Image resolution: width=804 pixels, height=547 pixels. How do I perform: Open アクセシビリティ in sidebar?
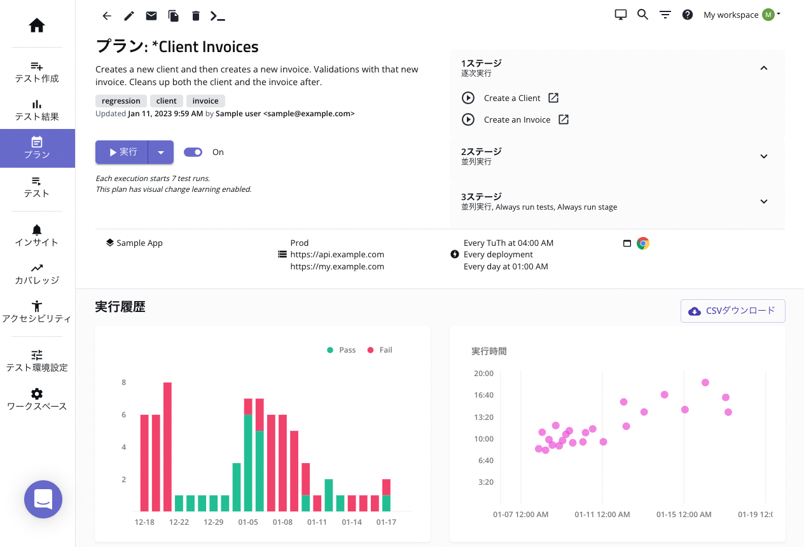(37, 312)
